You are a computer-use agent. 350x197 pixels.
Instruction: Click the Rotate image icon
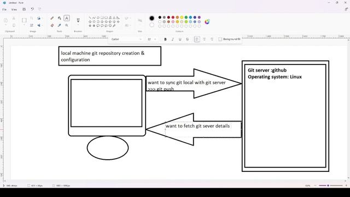[39, 18]
